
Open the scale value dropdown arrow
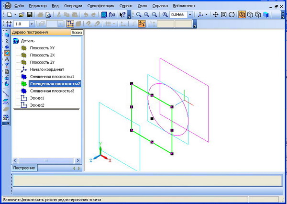[x=190, y=14]
